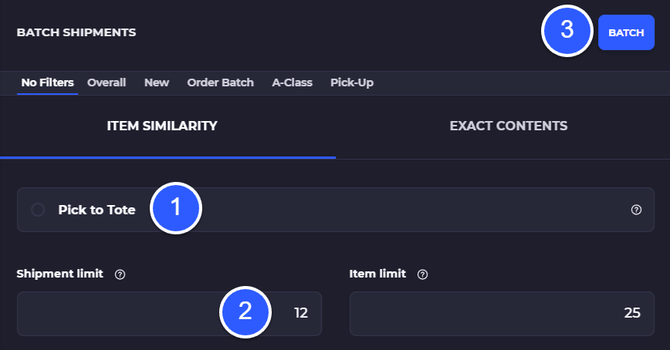
Task: Click the Item limit field showing 25
Action: (x=502, y=314)
